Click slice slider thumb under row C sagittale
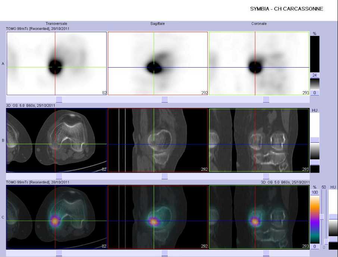338x257 pixels. [x=165, y=253]
